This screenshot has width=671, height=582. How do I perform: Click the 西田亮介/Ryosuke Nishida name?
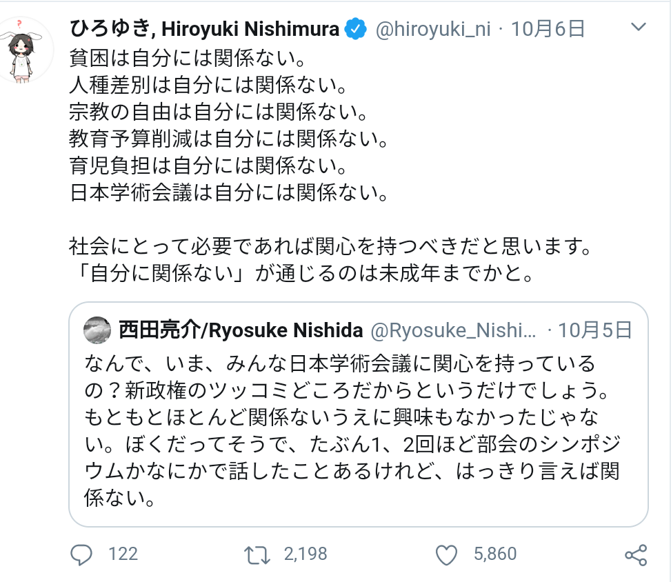pyautogui.click(x=241, y=330)
